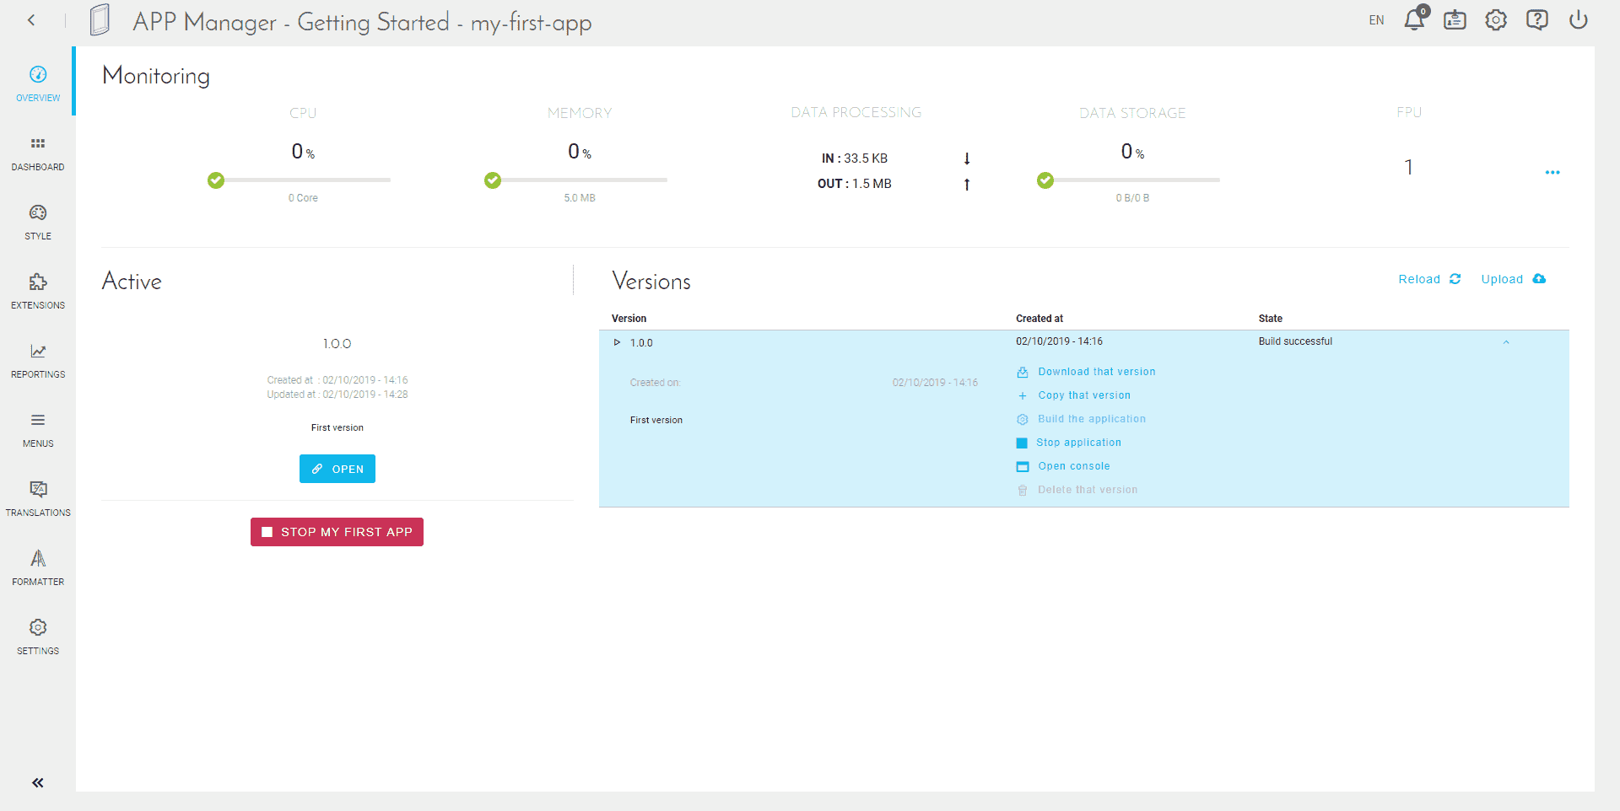Click the Build the application gear icon
This screenshot has width=1620, height=811.
pos(1023,419)
